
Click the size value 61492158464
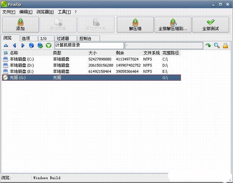(x=100, y=71)
